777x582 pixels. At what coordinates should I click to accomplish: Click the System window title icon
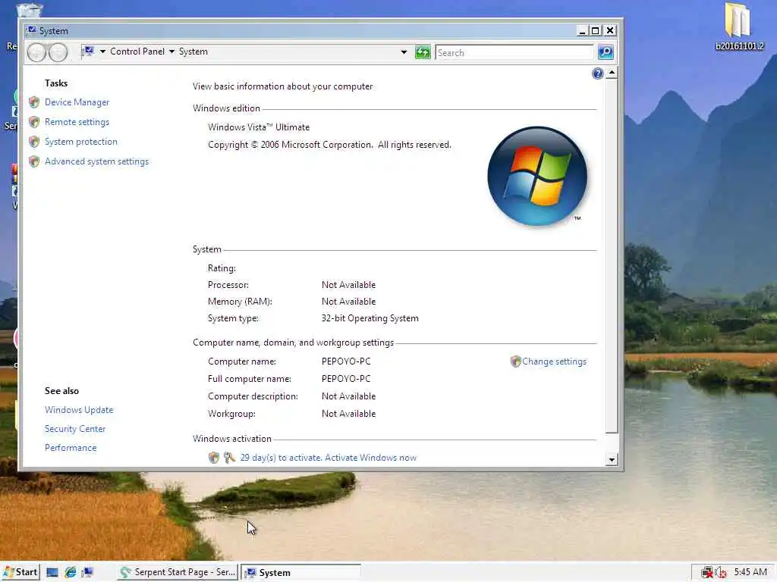click(31, 30)
